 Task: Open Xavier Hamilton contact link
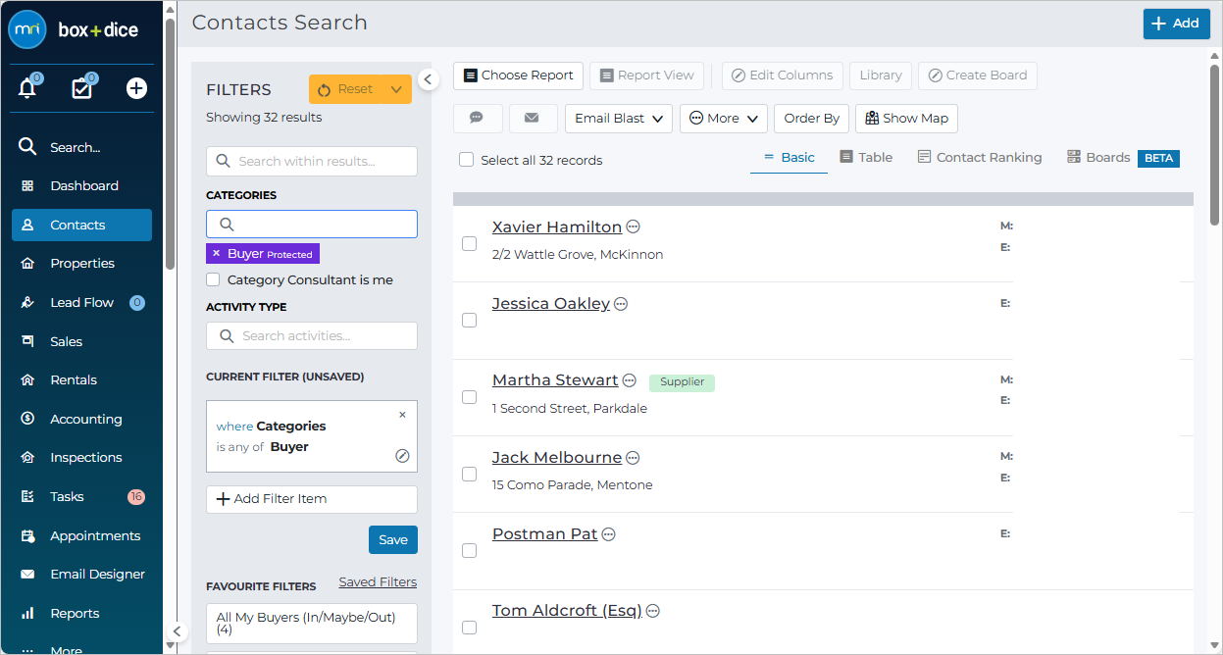(557, 227)
